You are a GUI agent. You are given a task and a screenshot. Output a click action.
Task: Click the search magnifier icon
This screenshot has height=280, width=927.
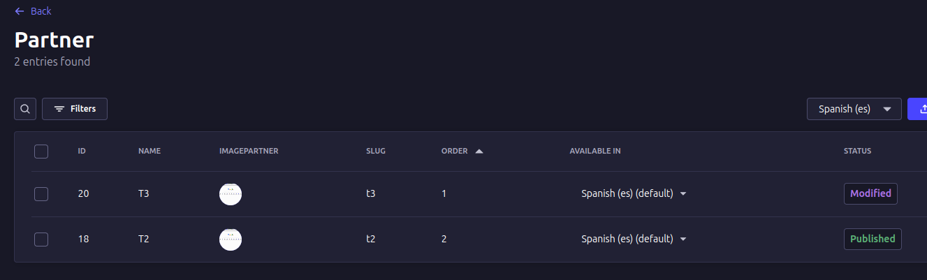coord(25,109)
